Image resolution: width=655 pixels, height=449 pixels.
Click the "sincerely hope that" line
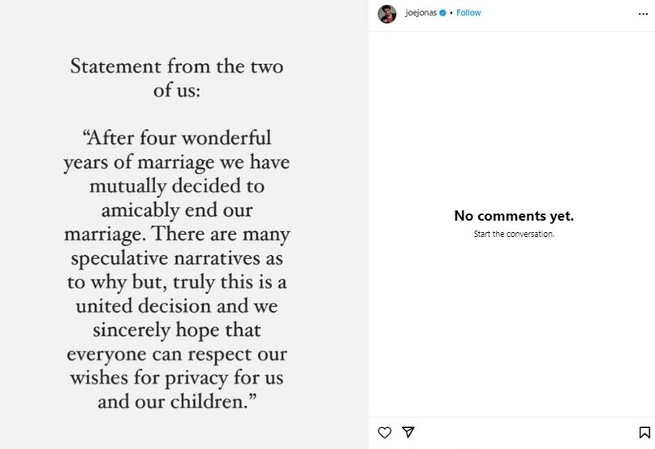pos(176,332)
